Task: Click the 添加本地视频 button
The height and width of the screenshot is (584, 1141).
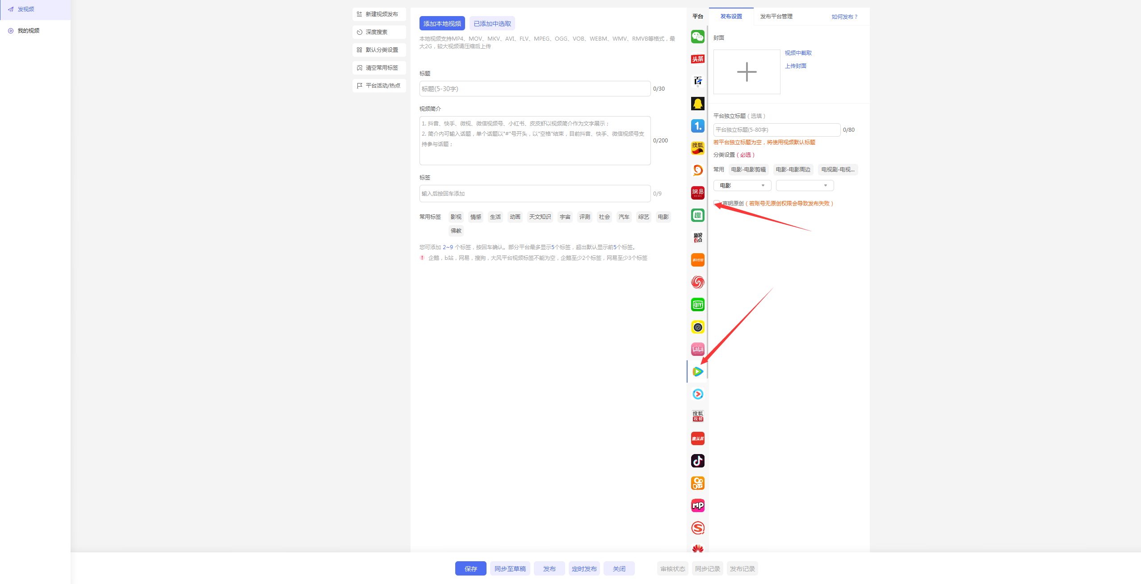Action: pos(442,24)
